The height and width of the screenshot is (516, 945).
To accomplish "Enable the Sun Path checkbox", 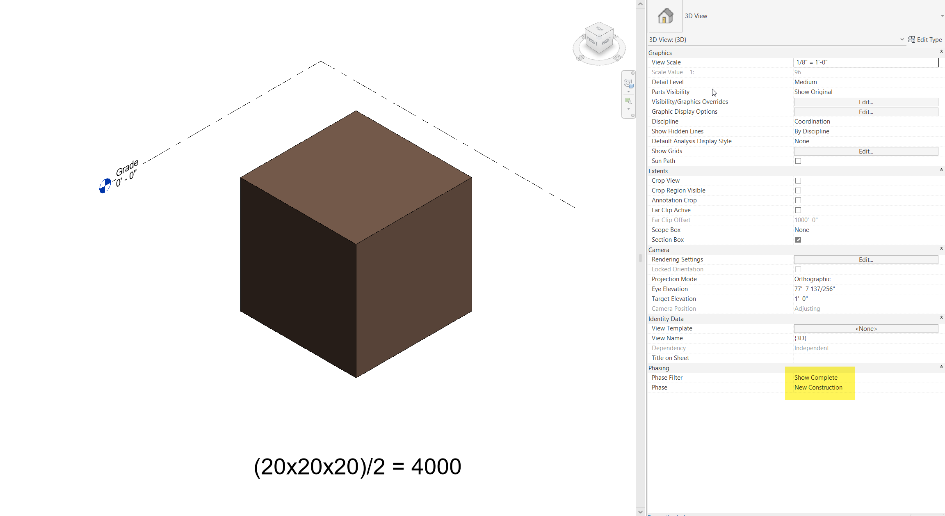I will point(798,161).
